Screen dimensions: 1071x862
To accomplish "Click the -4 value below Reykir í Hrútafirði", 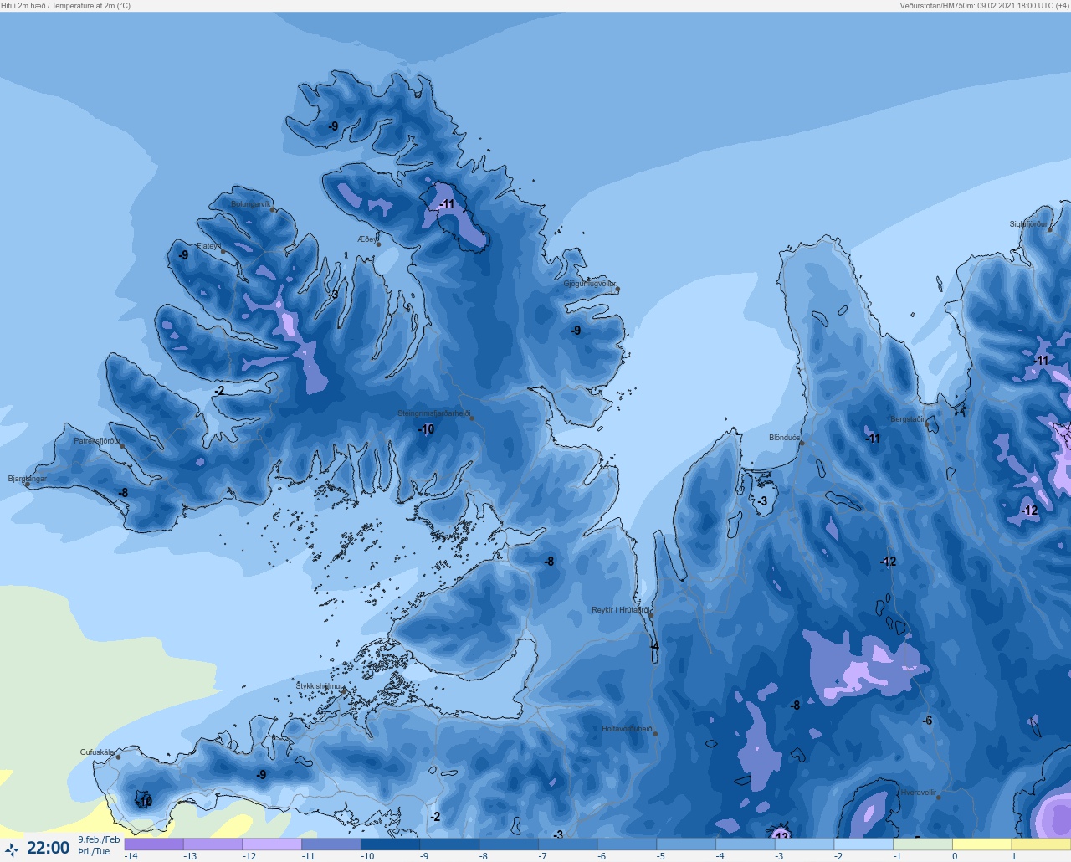I will pyautogui.click(x=654, y=646).
